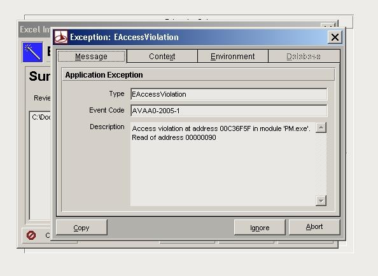The width and height of the screenshot is (378, 276).
Task: Select the disabled Database tab
Action: coord(304,57)
